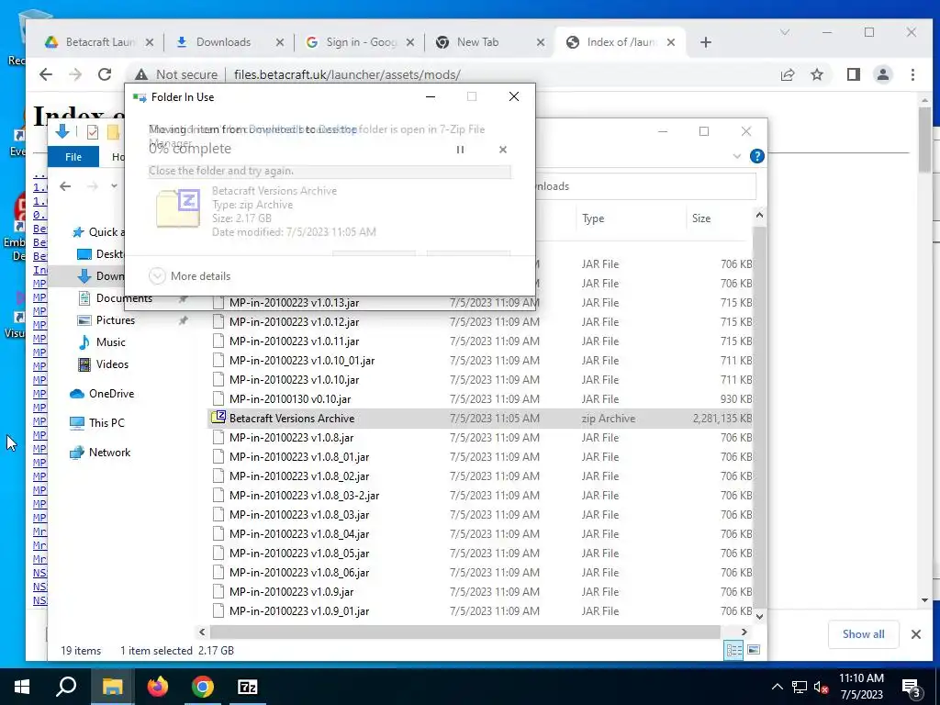Switch to Sign in - Google tab
Screen dimensions: 940x705
point(359,42)
